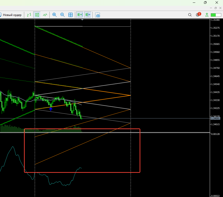
Task: Take a chart screenshot with camera icon
Action: coord(98,15)
